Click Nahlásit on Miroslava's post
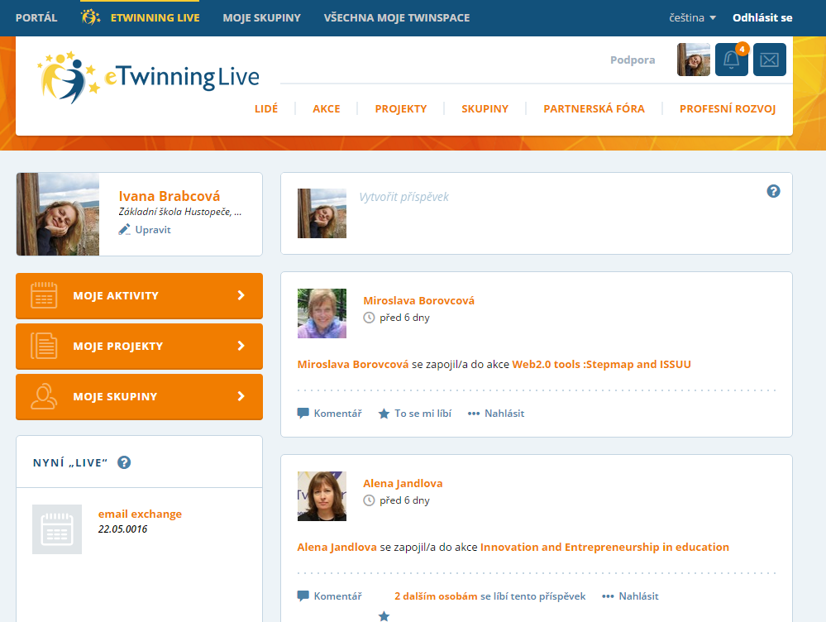The width and height of the screenshot is (826, 622). [x=504, y=414]
